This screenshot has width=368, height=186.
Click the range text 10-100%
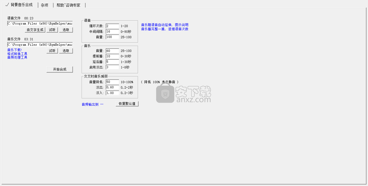click(x=127, y=82)
